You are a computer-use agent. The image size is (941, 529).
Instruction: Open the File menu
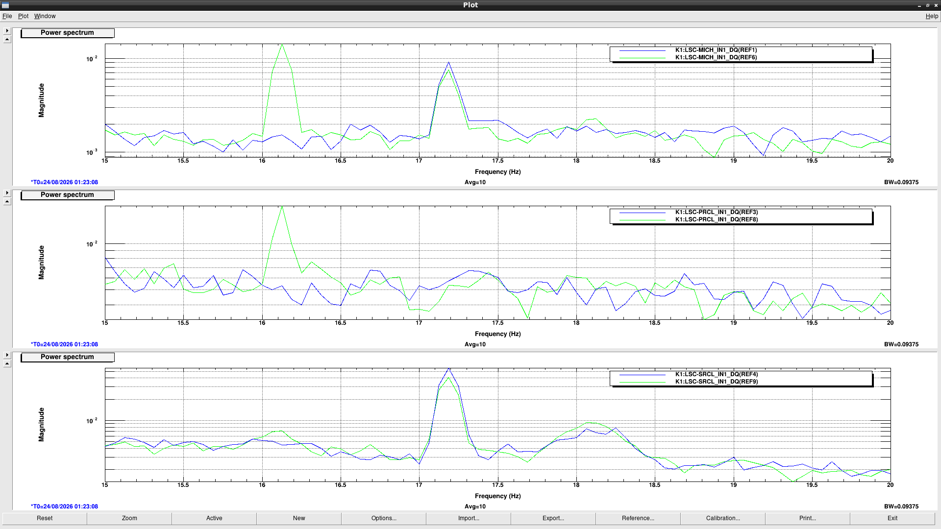pyautogui.click(x=7, y=16)
